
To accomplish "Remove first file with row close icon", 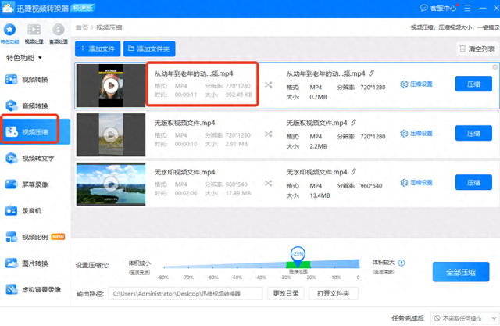I will coord(495,67).
